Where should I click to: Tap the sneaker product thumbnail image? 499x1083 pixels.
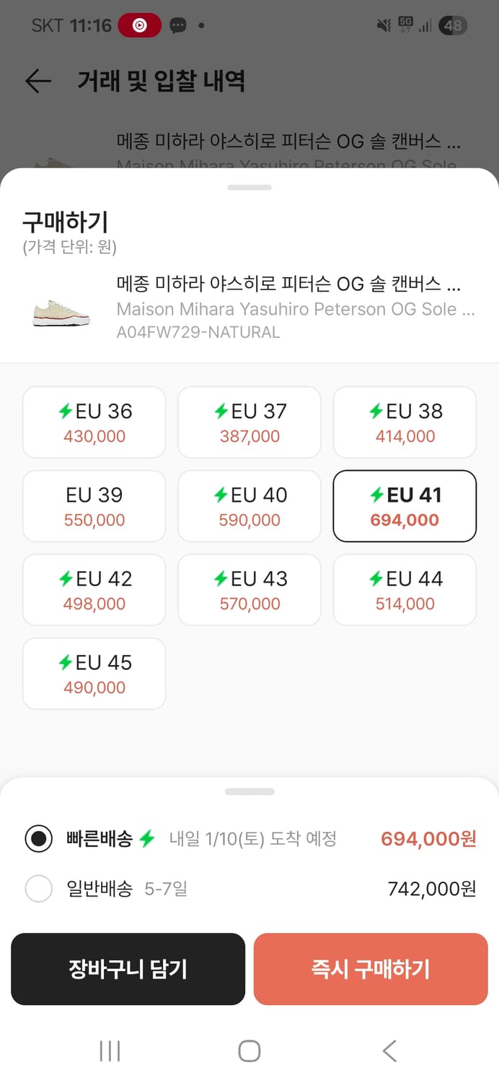(x=61, y=309)
